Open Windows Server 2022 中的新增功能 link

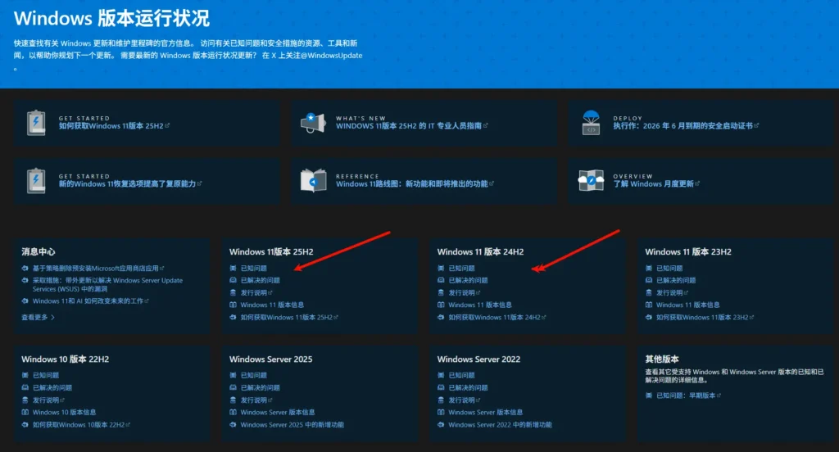[501, 425]
